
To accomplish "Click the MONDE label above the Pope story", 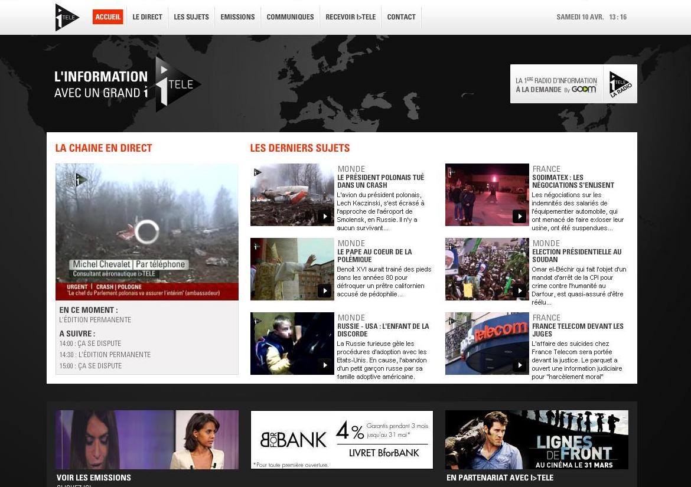I will point(351,243).
